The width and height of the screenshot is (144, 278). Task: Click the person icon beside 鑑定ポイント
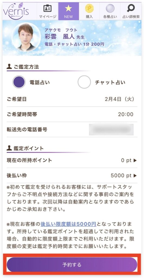click(x=9, y=148)
